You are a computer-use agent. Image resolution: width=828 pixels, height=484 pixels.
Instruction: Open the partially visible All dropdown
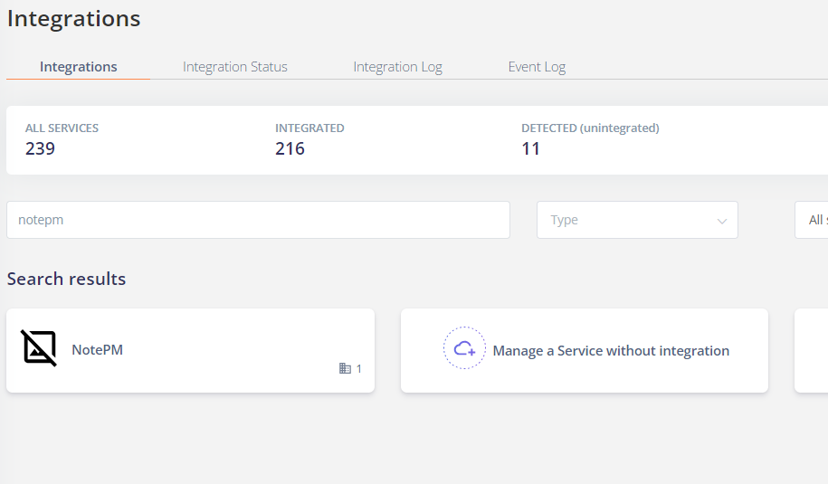point(812,220)
